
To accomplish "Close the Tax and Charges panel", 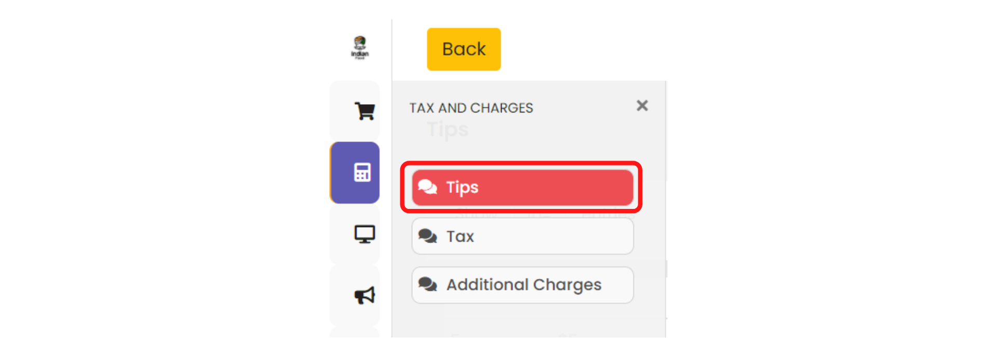I will pyautogui.click(x=642, y=106).
